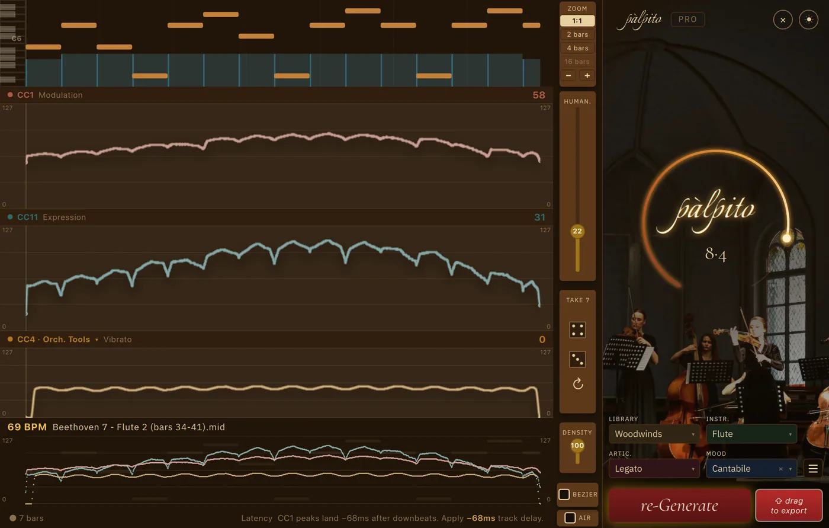Click the zoom minus button
Image resolution: width=829 pixels, height=528 pixels.
coord(568,76)
